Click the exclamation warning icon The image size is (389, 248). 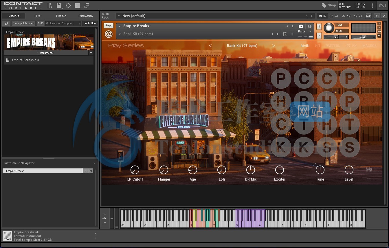[x=372, y=5]
